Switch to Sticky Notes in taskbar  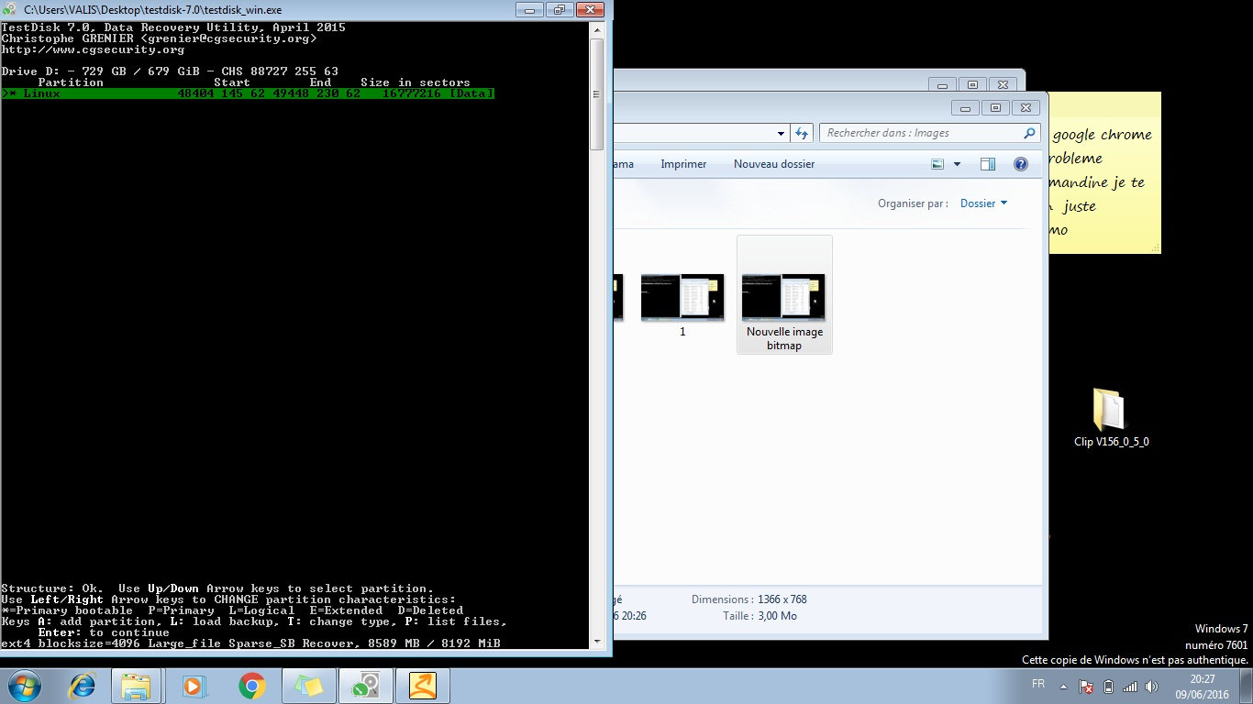tap(307, 685)
